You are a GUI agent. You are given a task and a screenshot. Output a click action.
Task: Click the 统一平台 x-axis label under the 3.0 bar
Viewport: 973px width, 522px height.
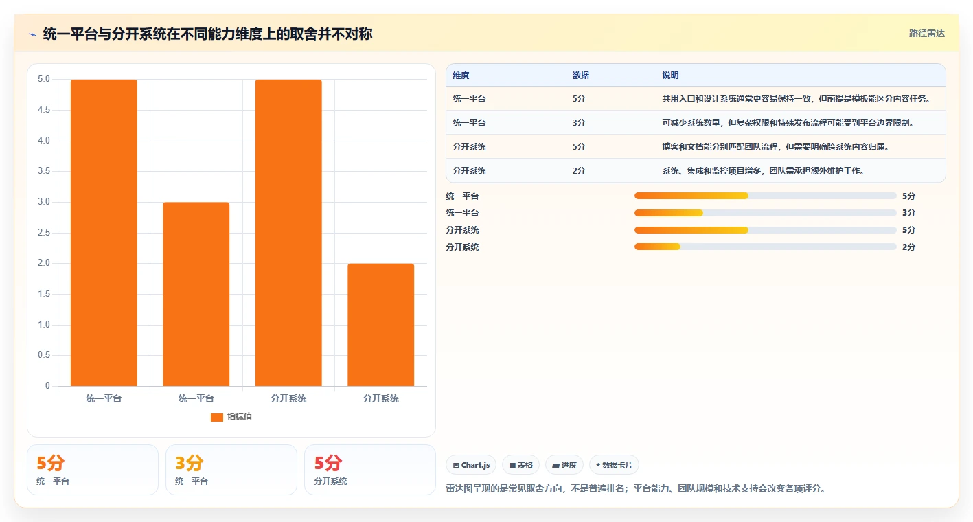point(196,398)
